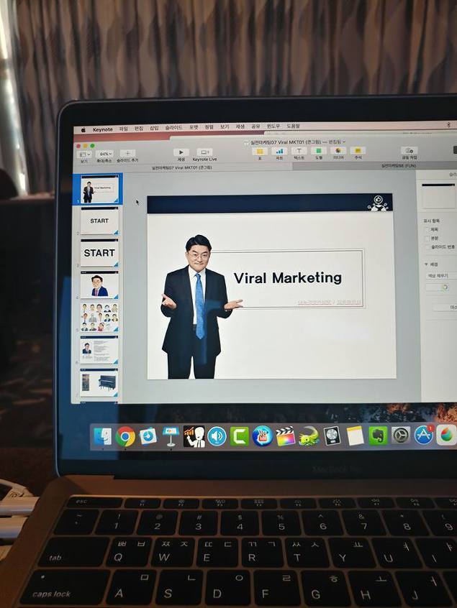Open the View options dropdown in toolbar
The image size is (457, 608).
(84, 155)
